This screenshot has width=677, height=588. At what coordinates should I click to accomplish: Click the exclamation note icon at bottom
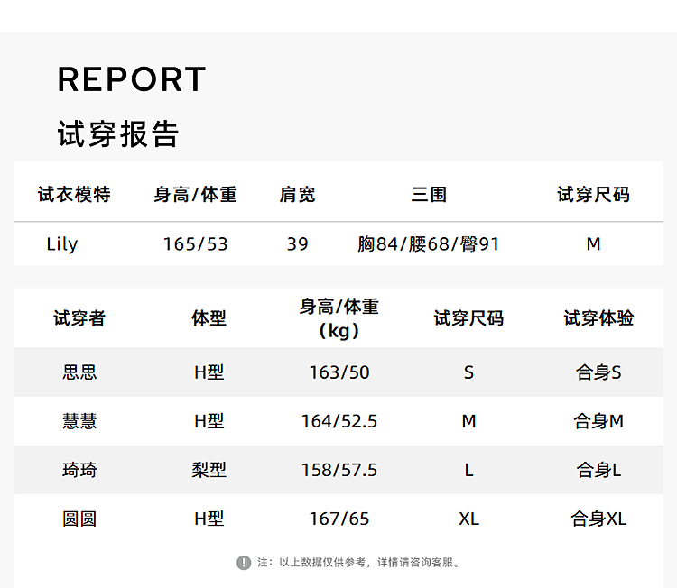coord(244,562)
